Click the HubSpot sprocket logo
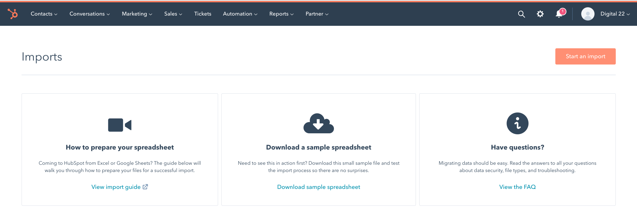Screen dimensions: 637x218 click(x=13, y=14)
